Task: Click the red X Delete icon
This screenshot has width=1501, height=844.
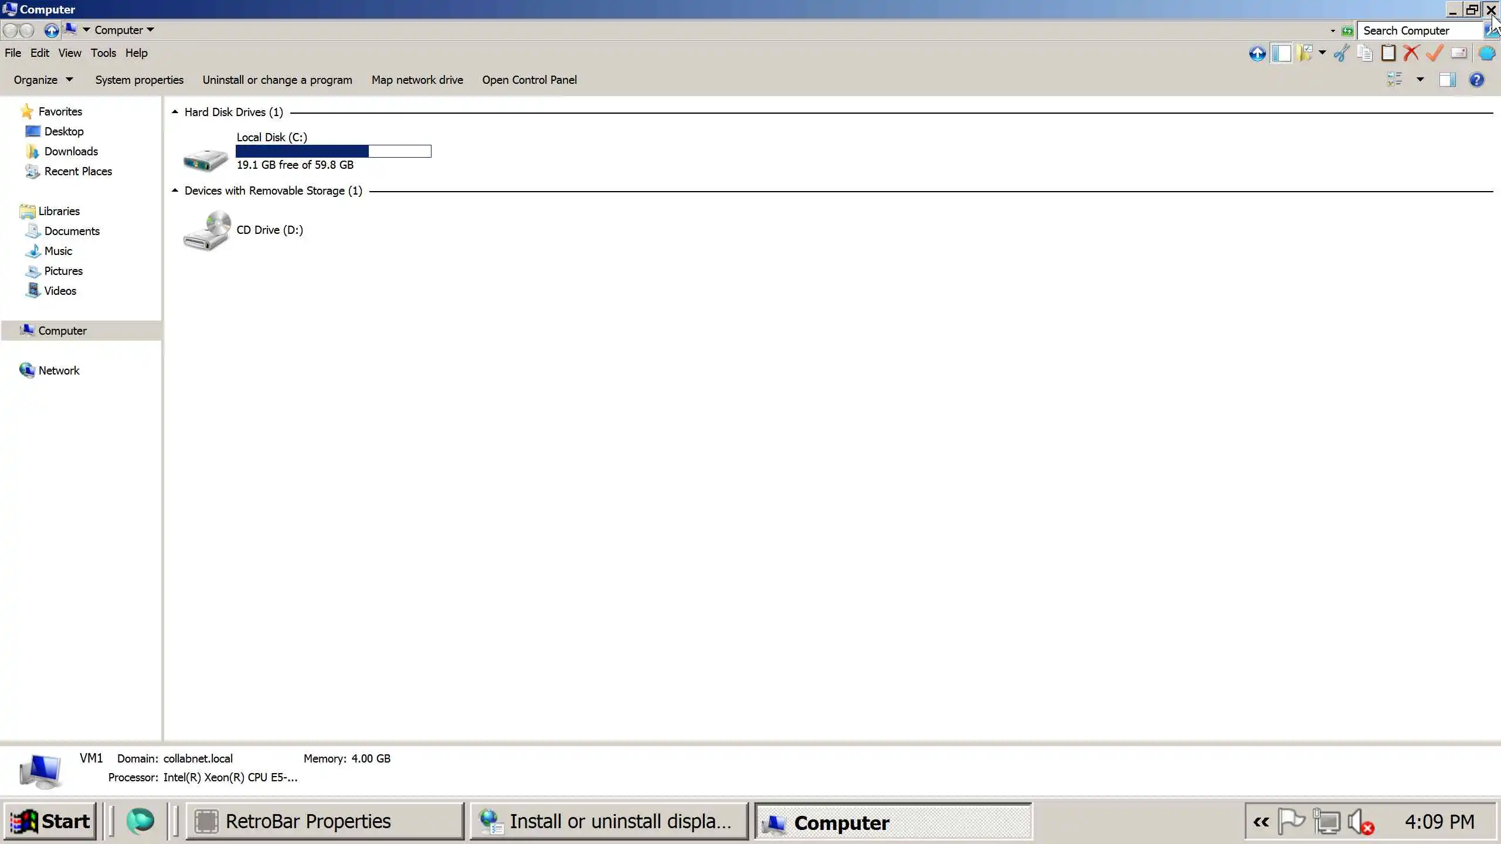Action: [x=1411, y=53]
